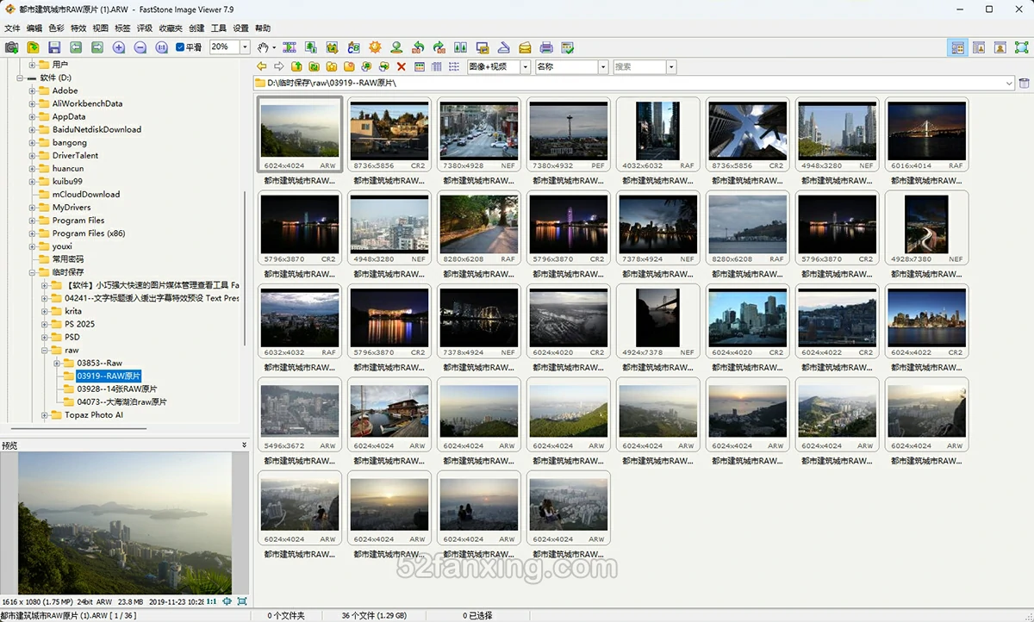Open the 特效 menu
Viewport: 1034px width, 622px height.
78,28
